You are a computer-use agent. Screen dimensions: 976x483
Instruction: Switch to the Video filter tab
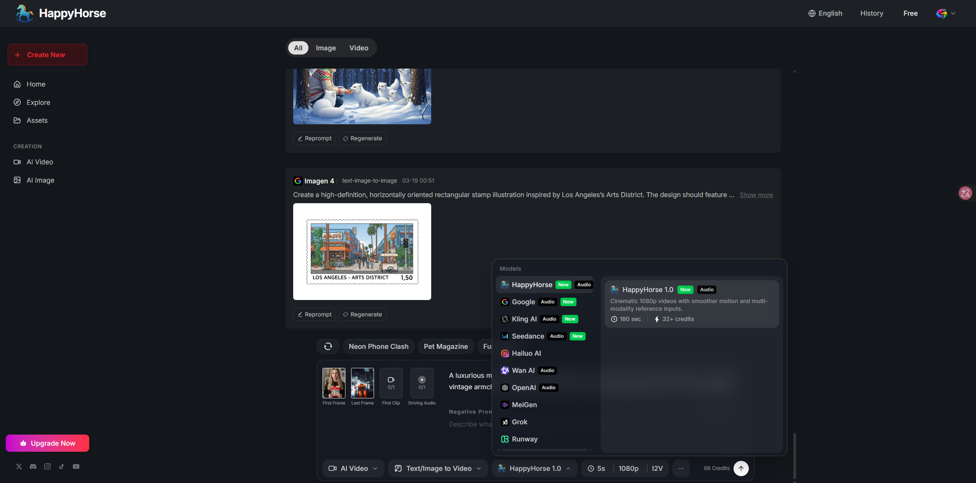coord(359,48)
